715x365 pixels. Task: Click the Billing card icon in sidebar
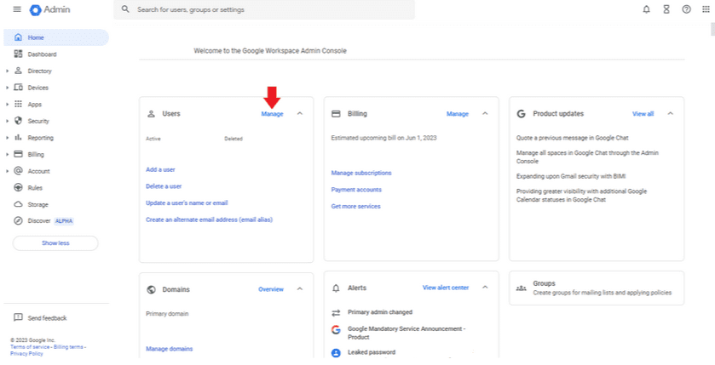[x=18, y=154]
